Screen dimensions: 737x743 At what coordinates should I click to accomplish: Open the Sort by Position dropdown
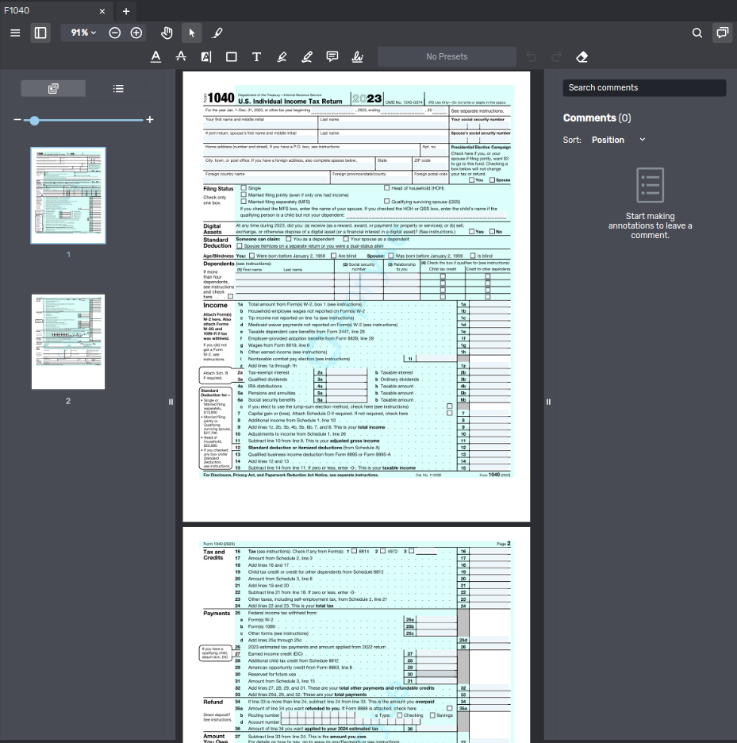point(618,140)
